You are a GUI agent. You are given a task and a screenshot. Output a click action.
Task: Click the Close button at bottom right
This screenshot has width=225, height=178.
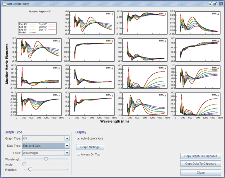pyautogui.click(x=200, y=172)
